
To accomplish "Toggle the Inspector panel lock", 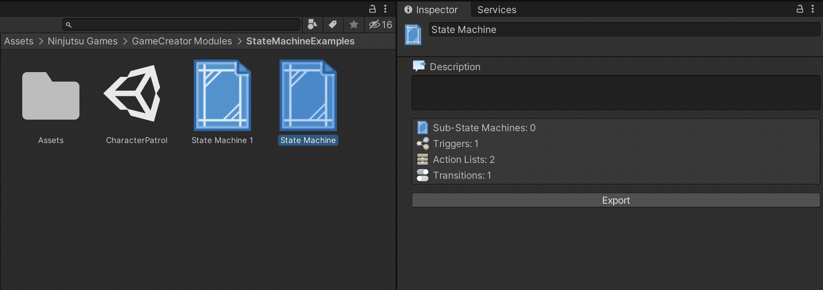I will point(800,8).
